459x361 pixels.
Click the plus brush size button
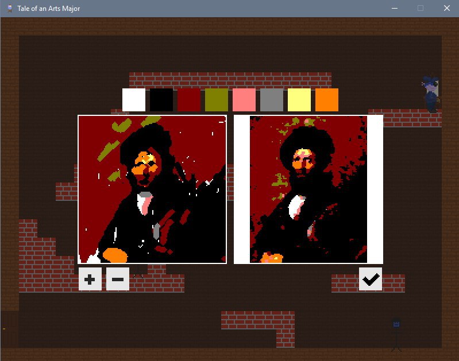pos(90,279)
